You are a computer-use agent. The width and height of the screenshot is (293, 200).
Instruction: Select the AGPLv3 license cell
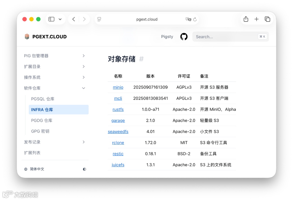pos(184,87)
